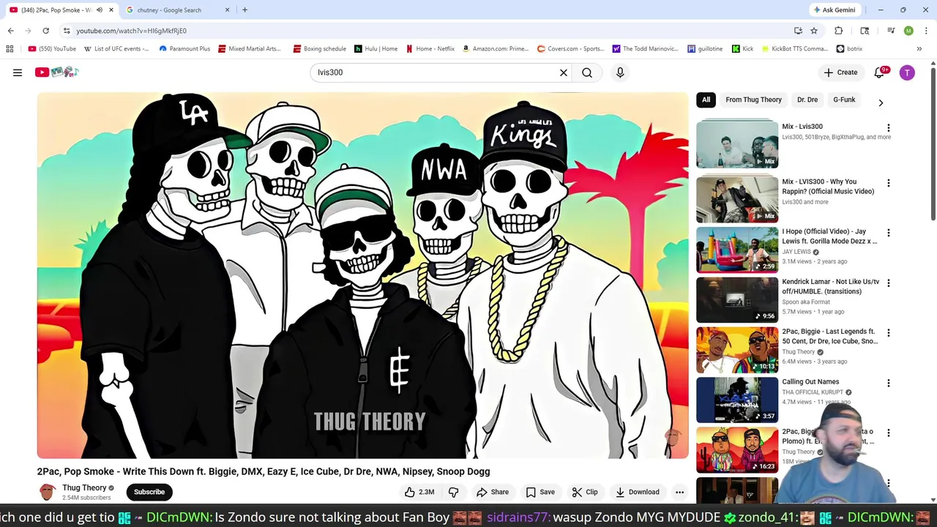This screenshot has height=527, width=937.
Task: Open Chrome three-dot menu
Action: [x=925, y=31]
